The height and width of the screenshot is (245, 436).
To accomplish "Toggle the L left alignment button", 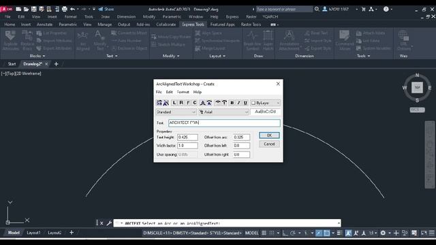I will click(174, 103).
